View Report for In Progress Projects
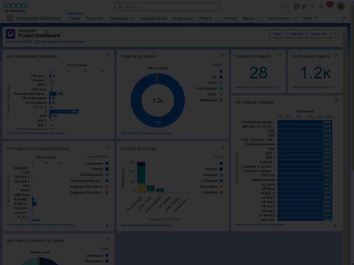This screenshot has width=354, height=265. tap(314, 87)
